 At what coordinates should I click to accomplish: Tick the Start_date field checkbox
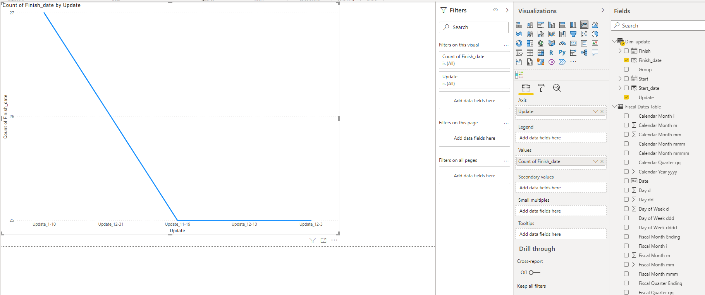626,88
